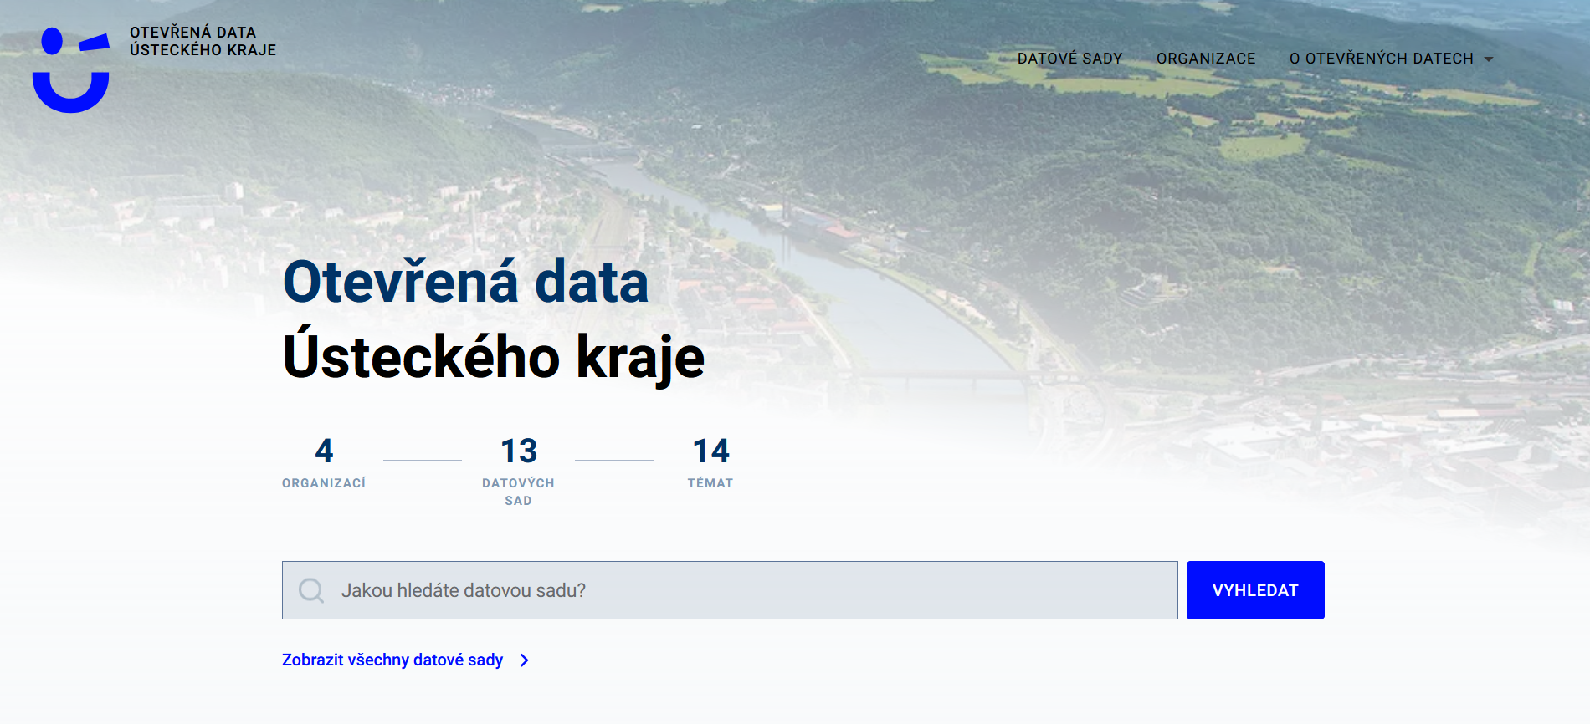This screenshot has height=724, width=1590.
Task: Click the 'Otevřená data Ústeckého kraje' header text logo
Action: click(203, 40)
